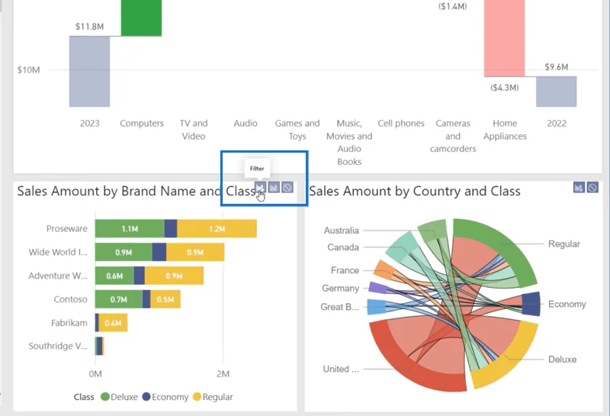
Task: Select the Southridge Video Economy bar segment
Action: (99, 346)
